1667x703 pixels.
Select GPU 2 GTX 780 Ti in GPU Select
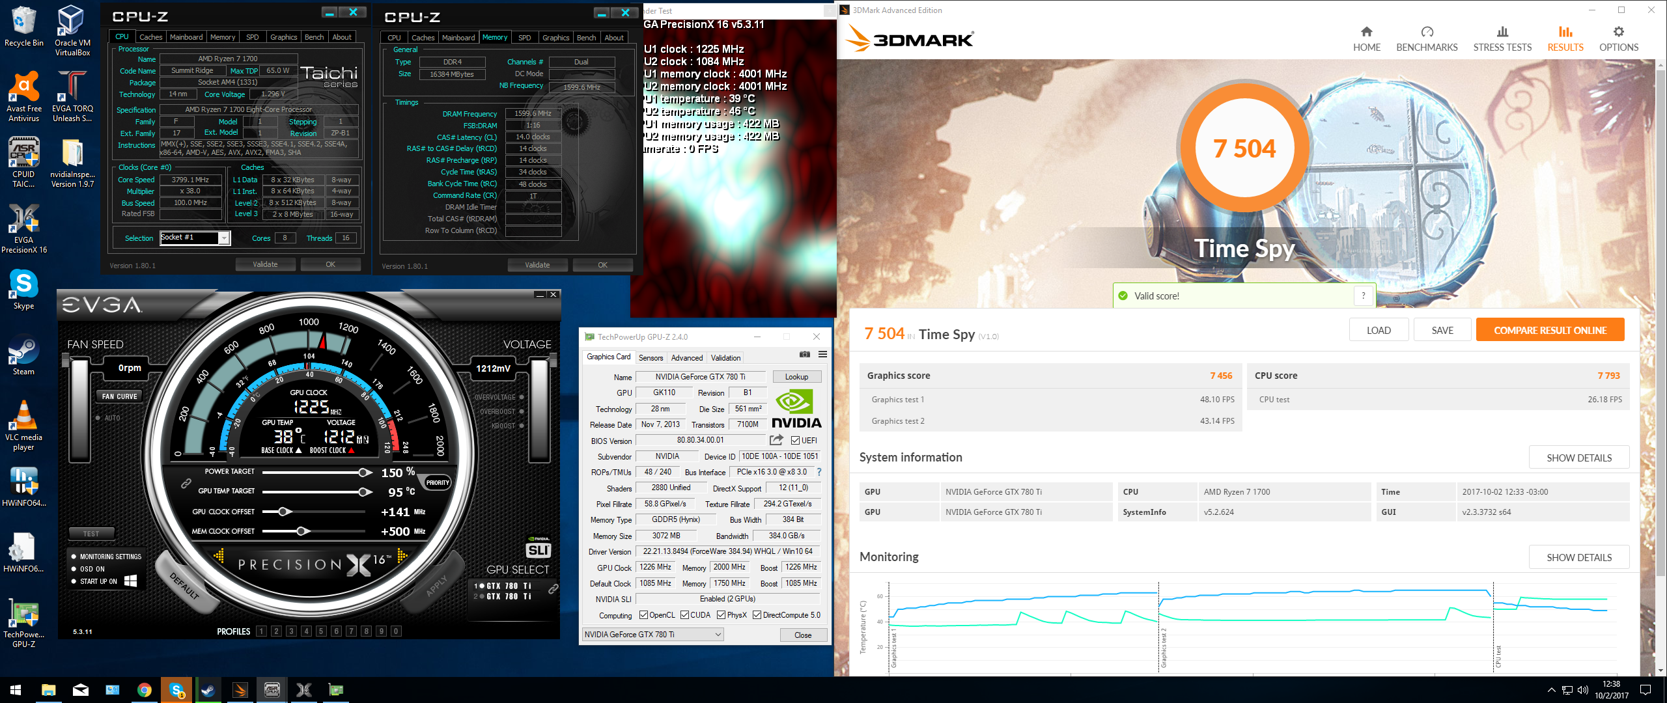(502, 596)
